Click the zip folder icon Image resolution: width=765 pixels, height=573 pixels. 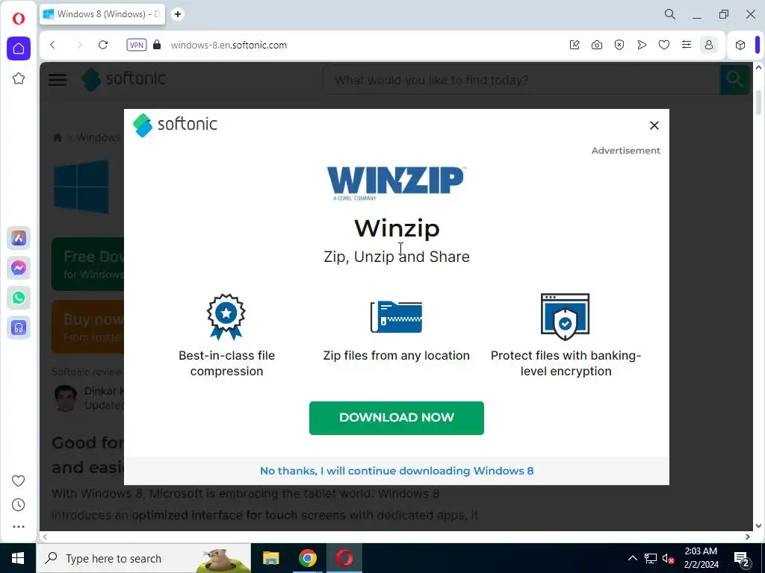396,316
